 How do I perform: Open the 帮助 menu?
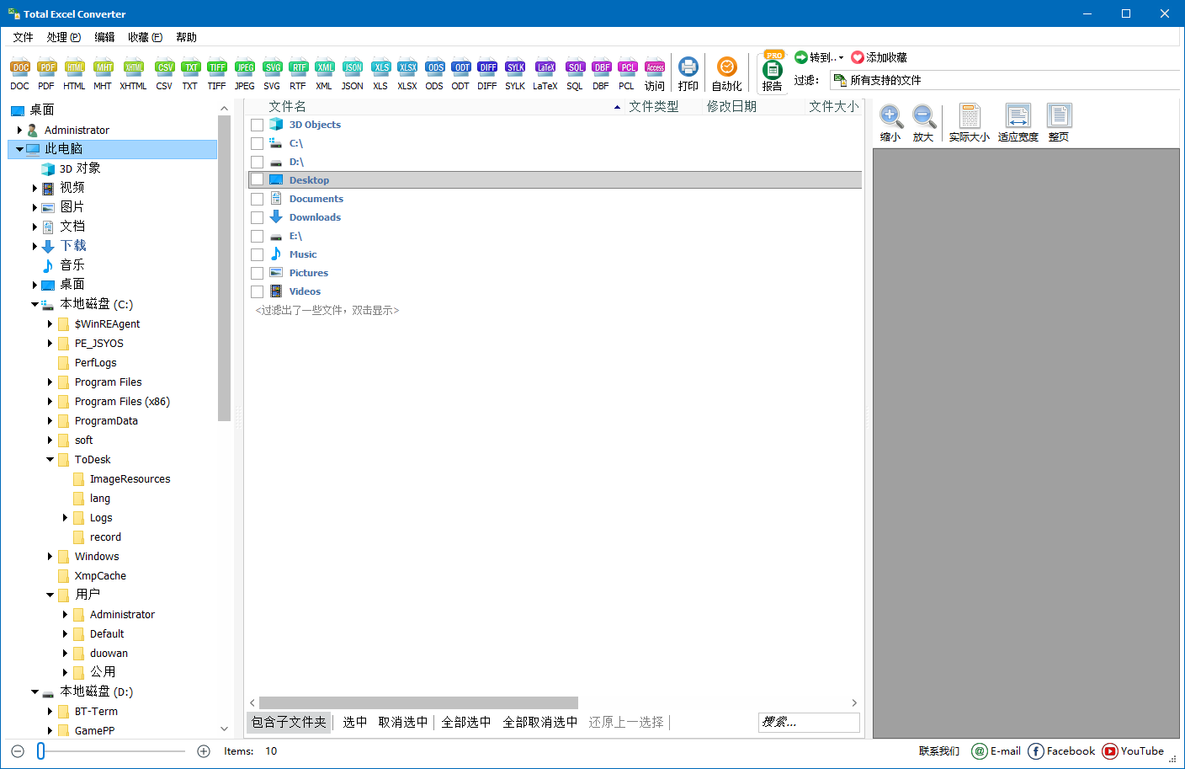pyautogui.click(x=186, y=36)
